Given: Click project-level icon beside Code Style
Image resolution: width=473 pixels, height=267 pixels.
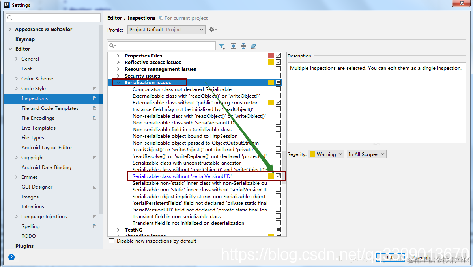Looking at the screenshot, I should [94, 89].
